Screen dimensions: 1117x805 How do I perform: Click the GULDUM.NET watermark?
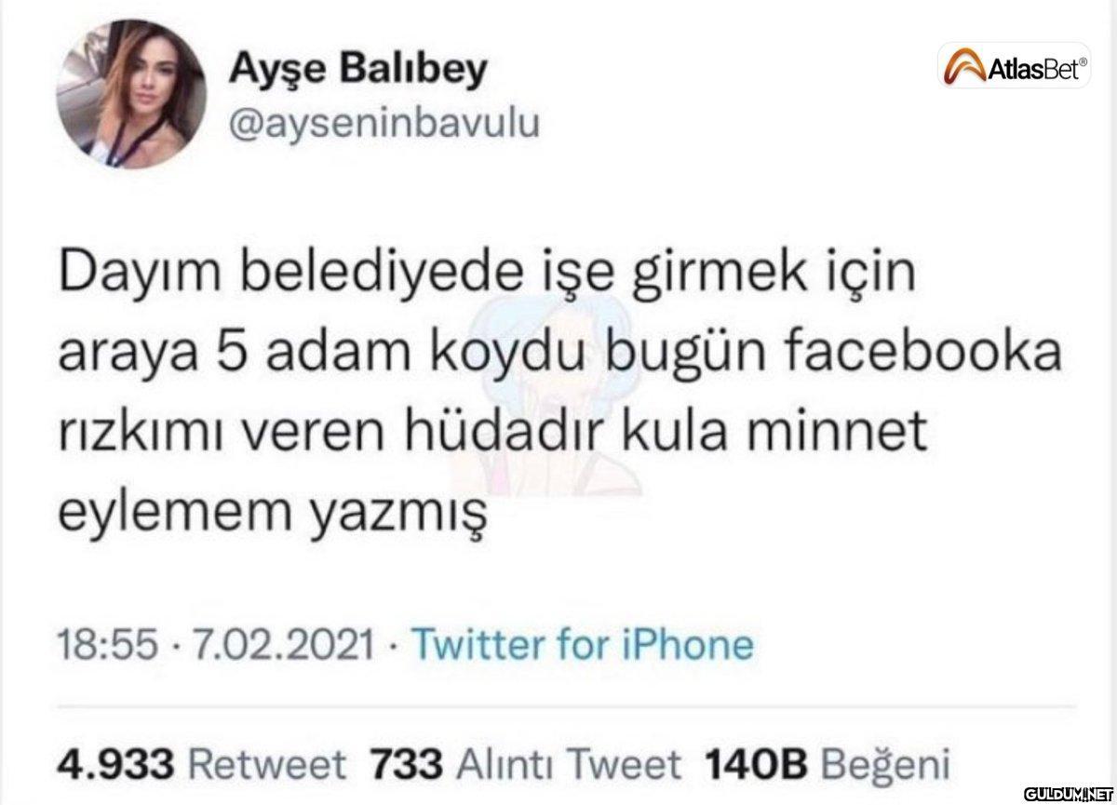point(1068,793)
